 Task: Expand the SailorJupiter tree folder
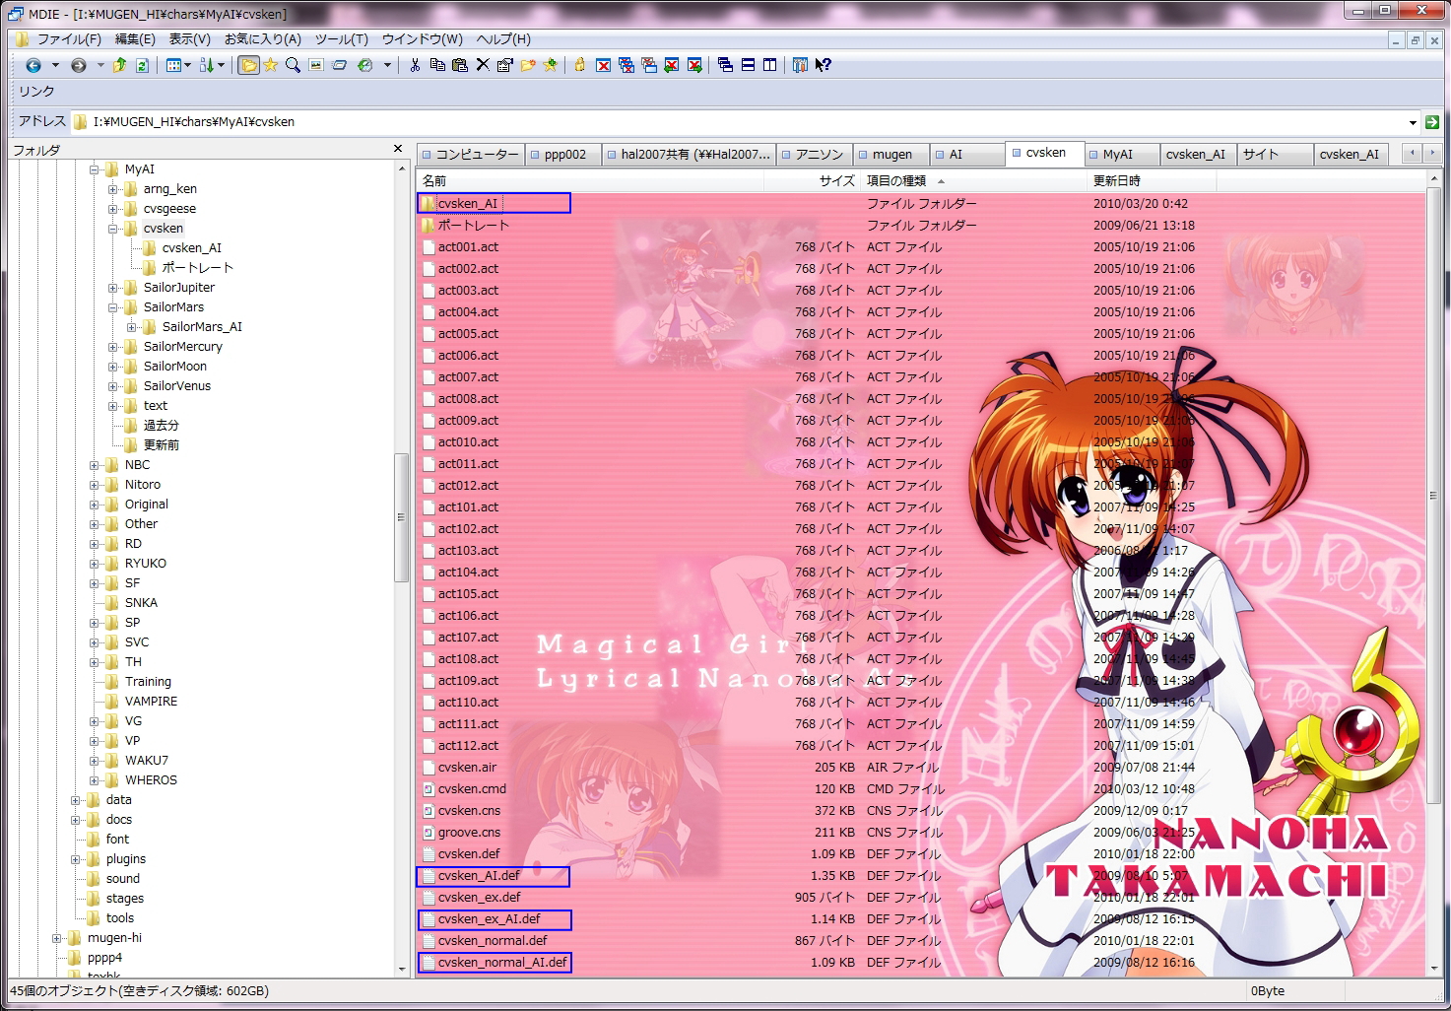click(113, 288)
